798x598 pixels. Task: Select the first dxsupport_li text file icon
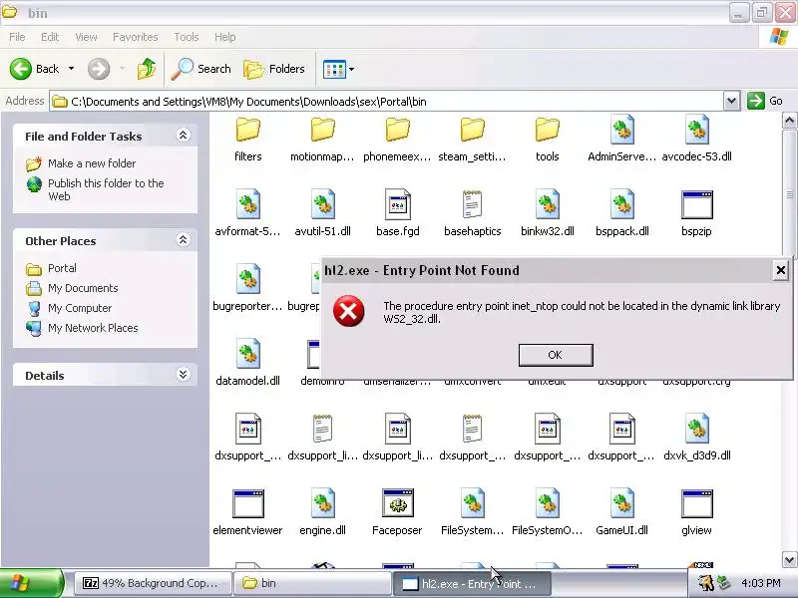[x=322, y=429]
